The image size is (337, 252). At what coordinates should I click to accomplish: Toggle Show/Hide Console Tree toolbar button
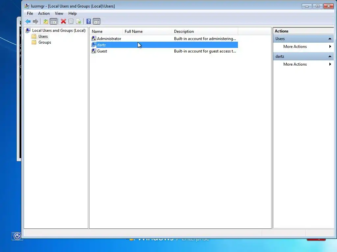(x=54, y=21)
